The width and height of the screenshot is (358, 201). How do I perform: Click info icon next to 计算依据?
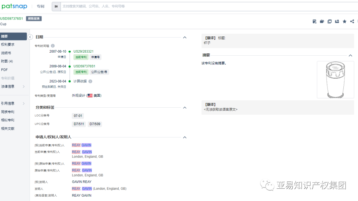click(90, 81)
